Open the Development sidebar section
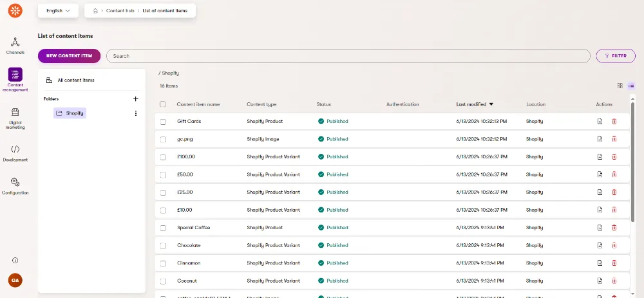Screen dimensions: 644x298 click(x=15, y=153)
